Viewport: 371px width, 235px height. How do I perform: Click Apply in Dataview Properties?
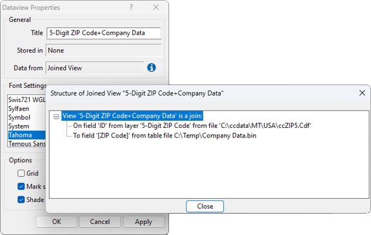(144, 221)
